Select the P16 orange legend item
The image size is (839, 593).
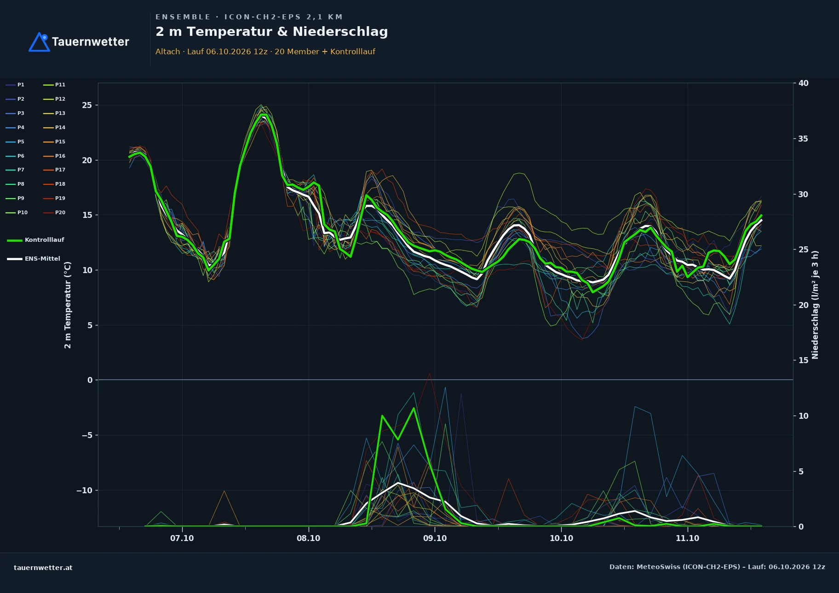point(54,156)
